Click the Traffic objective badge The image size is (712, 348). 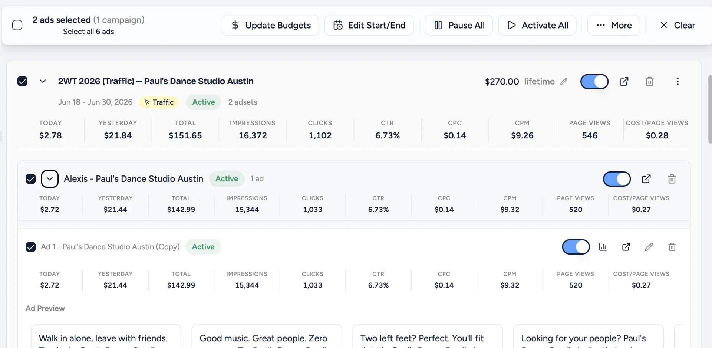(x=159, y=102)
